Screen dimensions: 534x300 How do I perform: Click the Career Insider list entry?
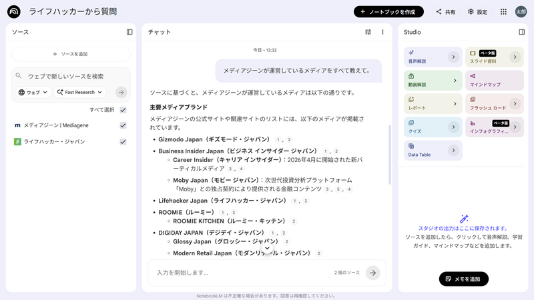coord(268,164)
